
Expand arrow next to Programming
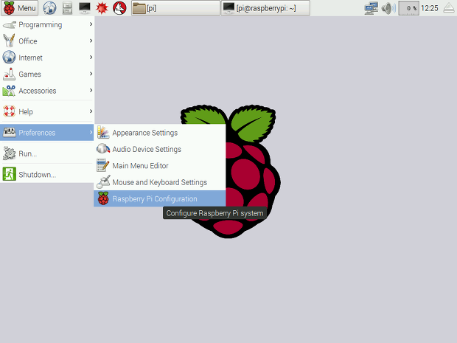click(x=91, y=24)
